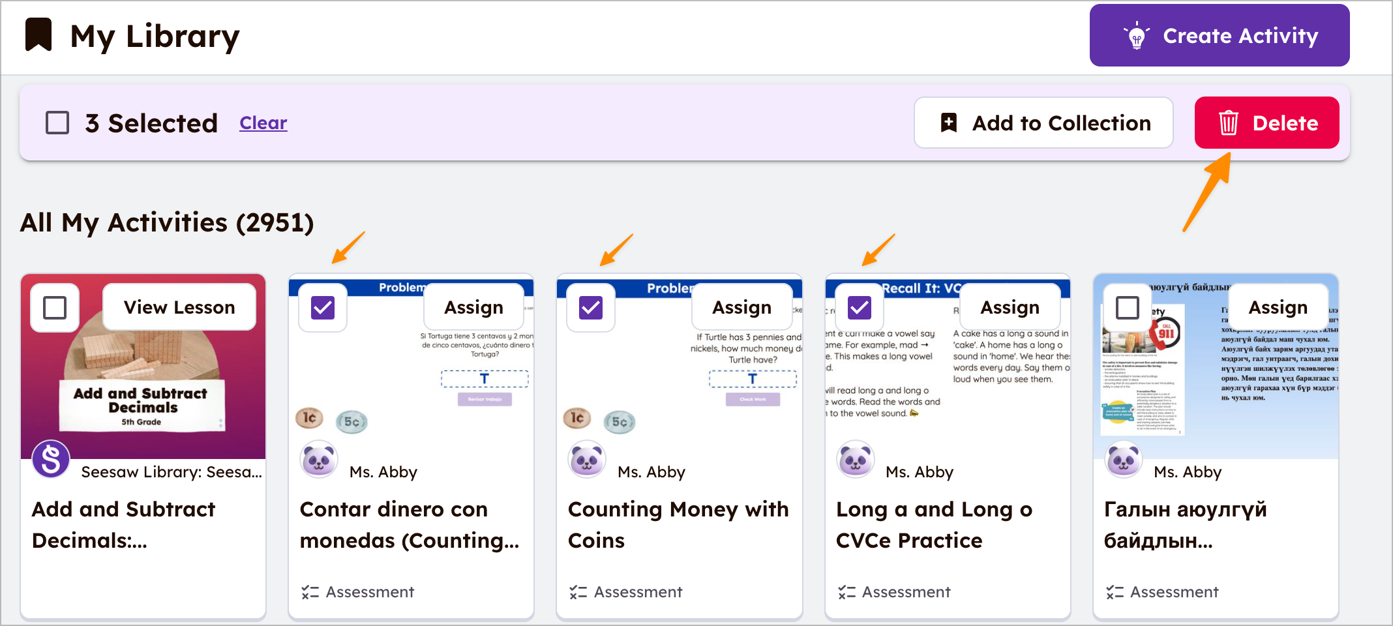Click Add to Collection
Viewport: 1393px width, 626px height.
(x=1043, y=123)
